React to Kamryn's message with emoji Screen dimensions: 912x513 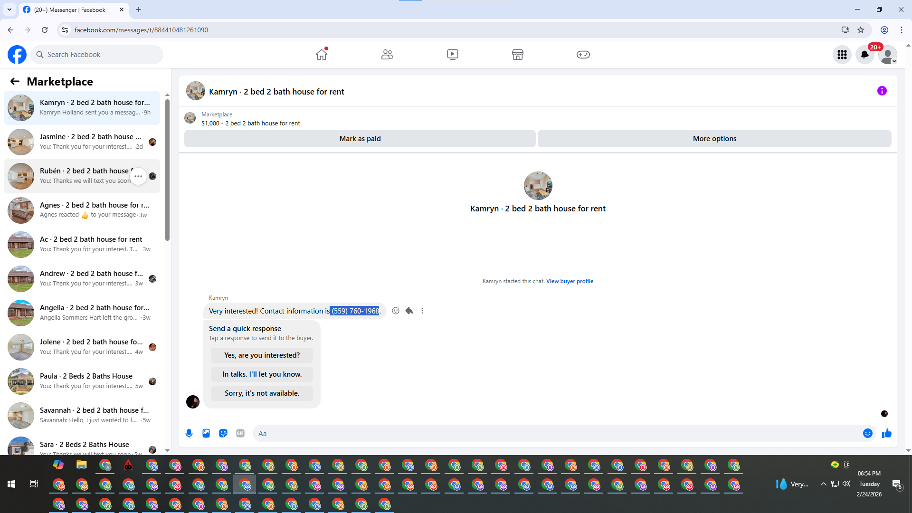396,311
